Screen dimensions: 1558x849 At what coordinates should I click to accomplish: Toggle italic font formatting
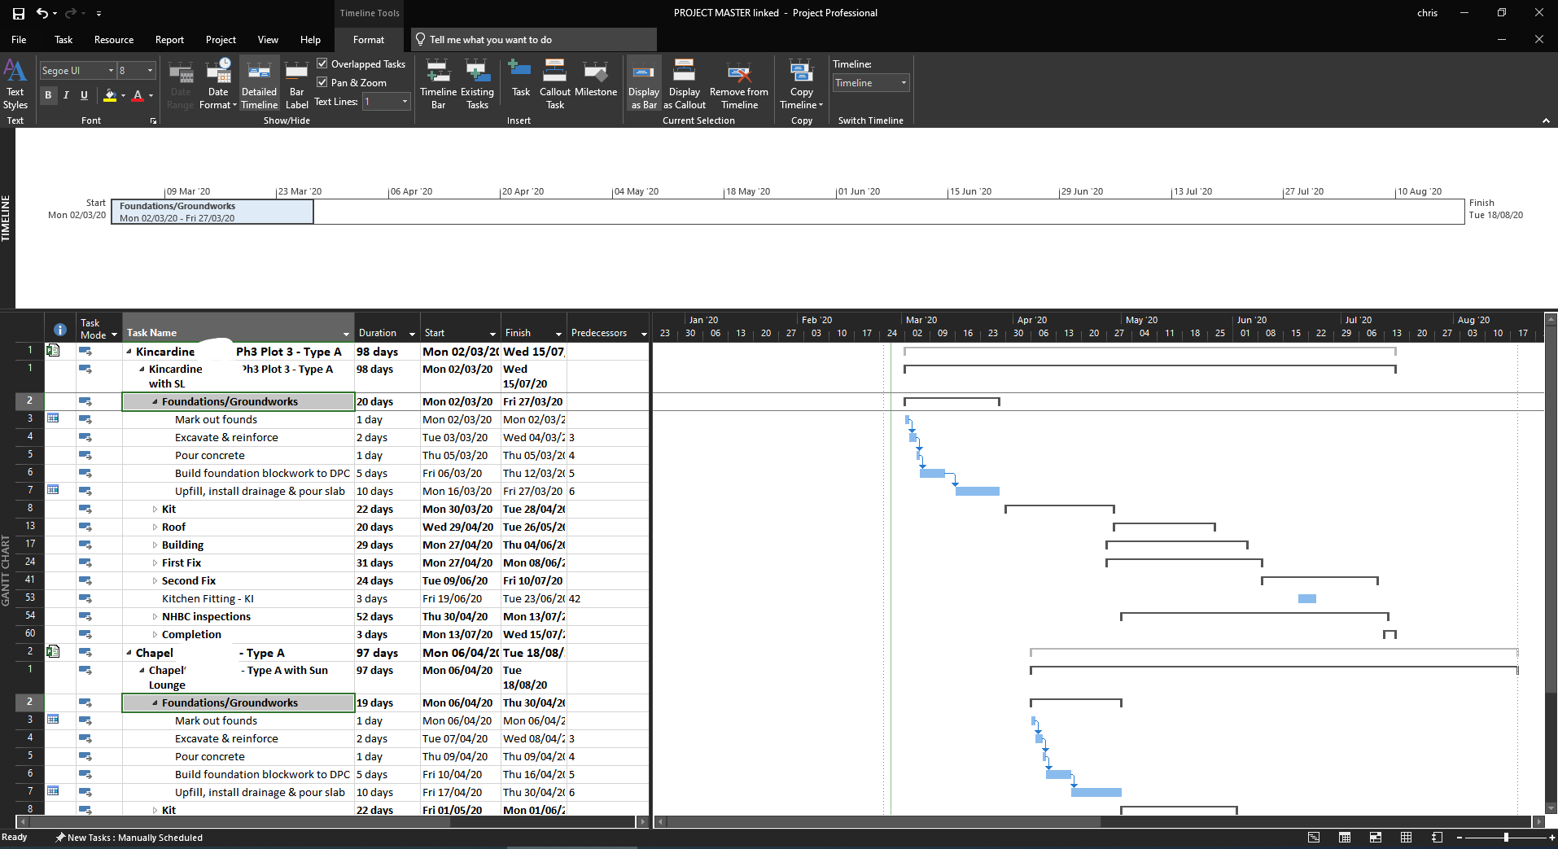click(66, 95)
